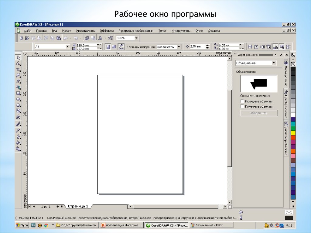Select the Zoom magnifier tool

click(18, 75)
